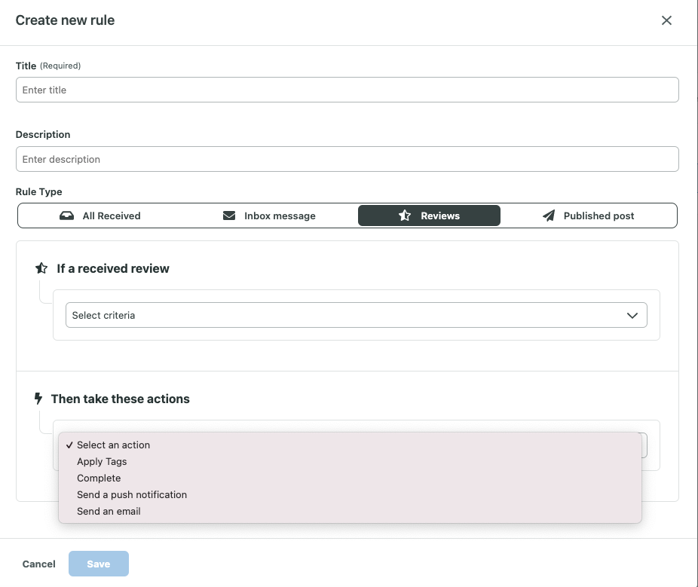
Task: Open the Select criteria dropdown
Action: point(347,315)
